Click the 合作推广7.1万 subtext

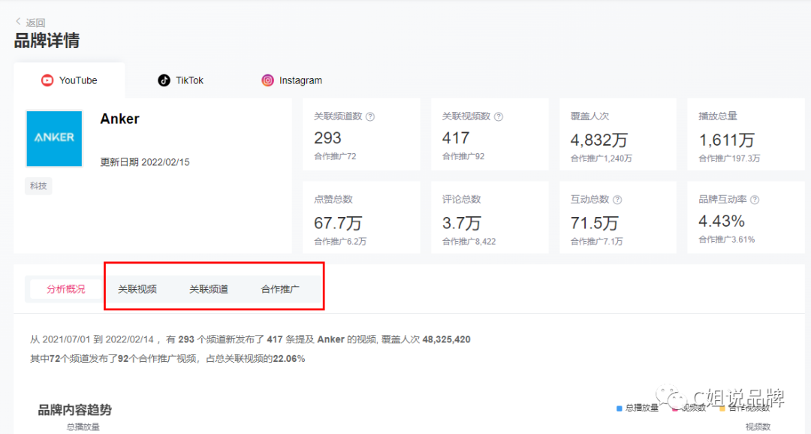tap(596, 241)
